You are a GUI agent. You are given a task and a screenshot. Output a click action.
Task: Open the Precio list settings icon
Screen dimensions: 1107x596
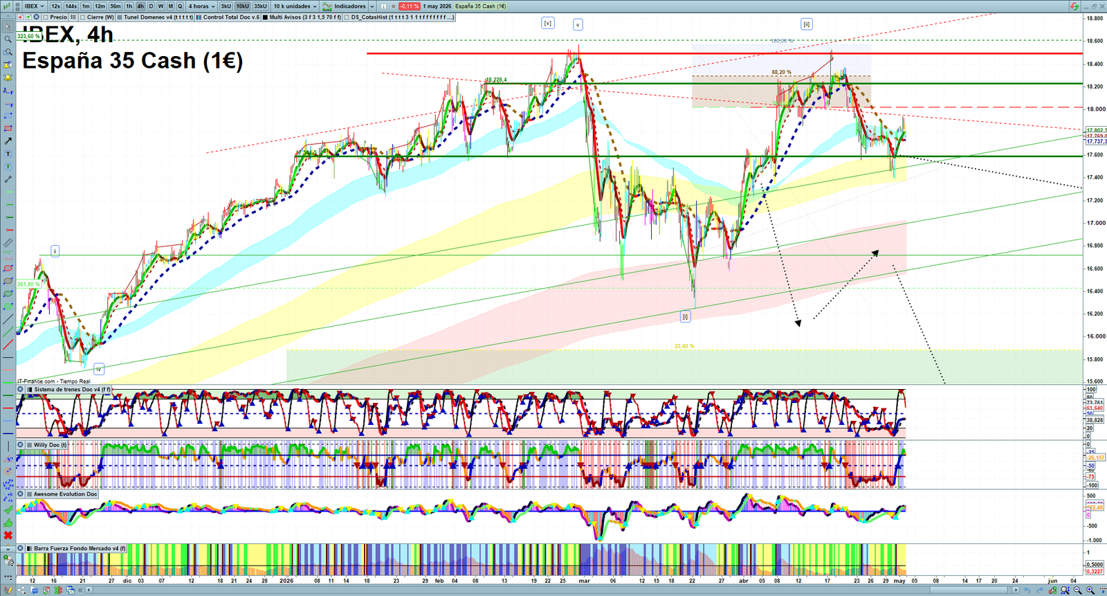[73, 17]
